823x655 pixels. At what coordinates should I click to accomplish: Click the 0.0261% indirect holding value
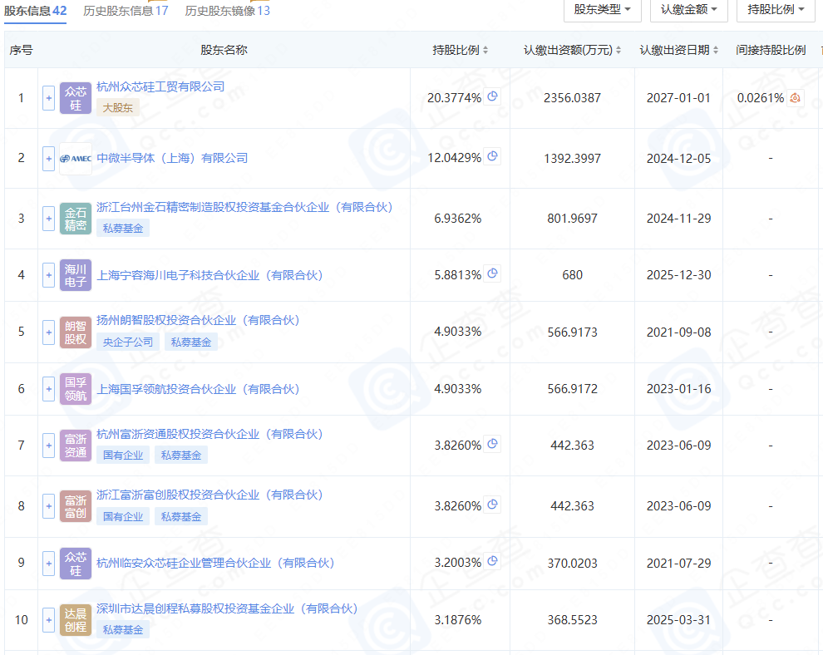(761, 98)
